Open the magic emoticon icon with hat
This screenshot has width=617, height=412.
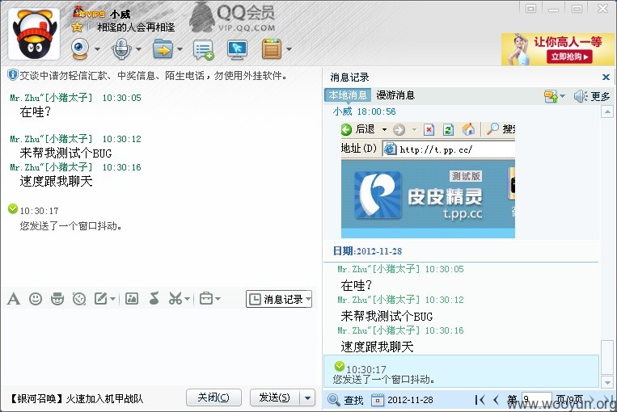[x=57, y=299]
